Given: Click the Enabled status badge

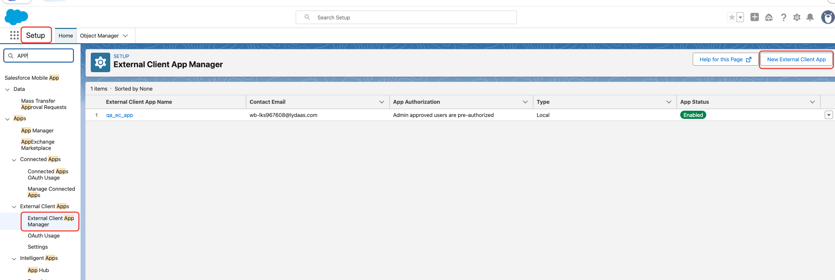Looking at the screenshot, I should click(x=693, y=115).
